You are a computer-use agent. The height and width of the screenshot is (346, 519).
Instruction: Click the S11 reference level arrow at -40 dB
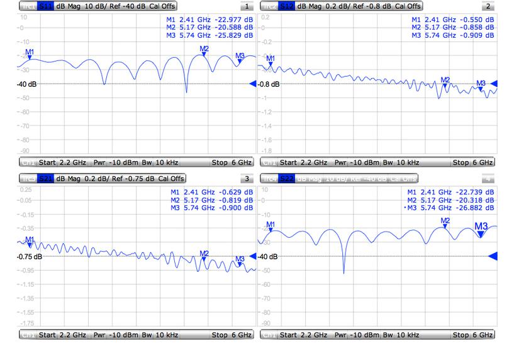252,84
